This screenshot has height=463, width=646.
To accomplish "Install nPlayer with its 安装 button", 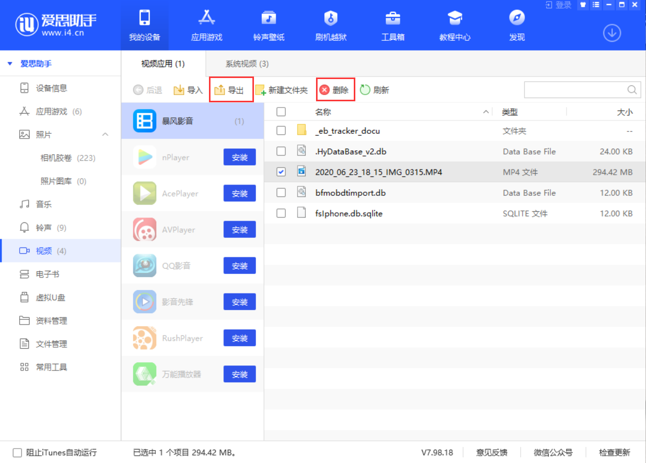I will 239,158.
